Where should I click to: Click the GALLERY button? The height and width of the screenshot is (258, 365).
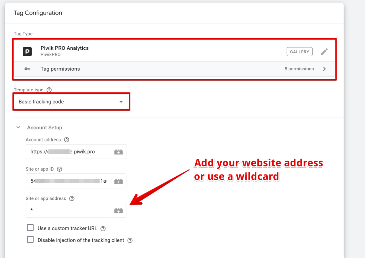pos(299,52)
